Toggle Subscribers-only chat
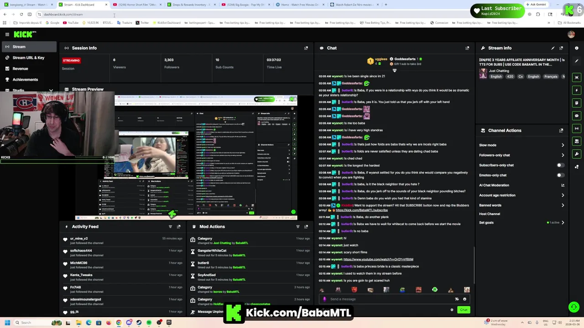This screenshot has width=584, height=328. coord(560,165)
